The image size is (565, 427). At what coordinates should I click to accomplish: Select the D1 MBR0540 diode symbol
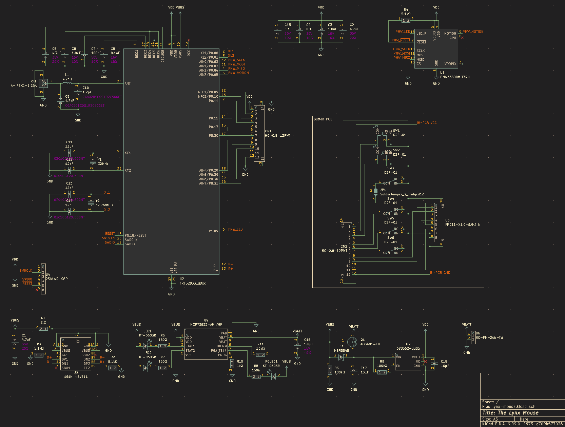click(x=341, y=356)
